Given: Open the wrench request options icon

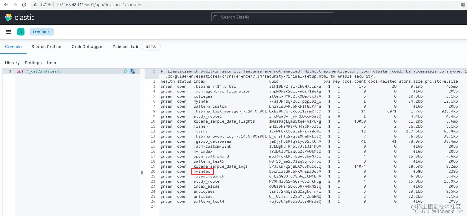Looking at the screenshot, I should (132, 71).
